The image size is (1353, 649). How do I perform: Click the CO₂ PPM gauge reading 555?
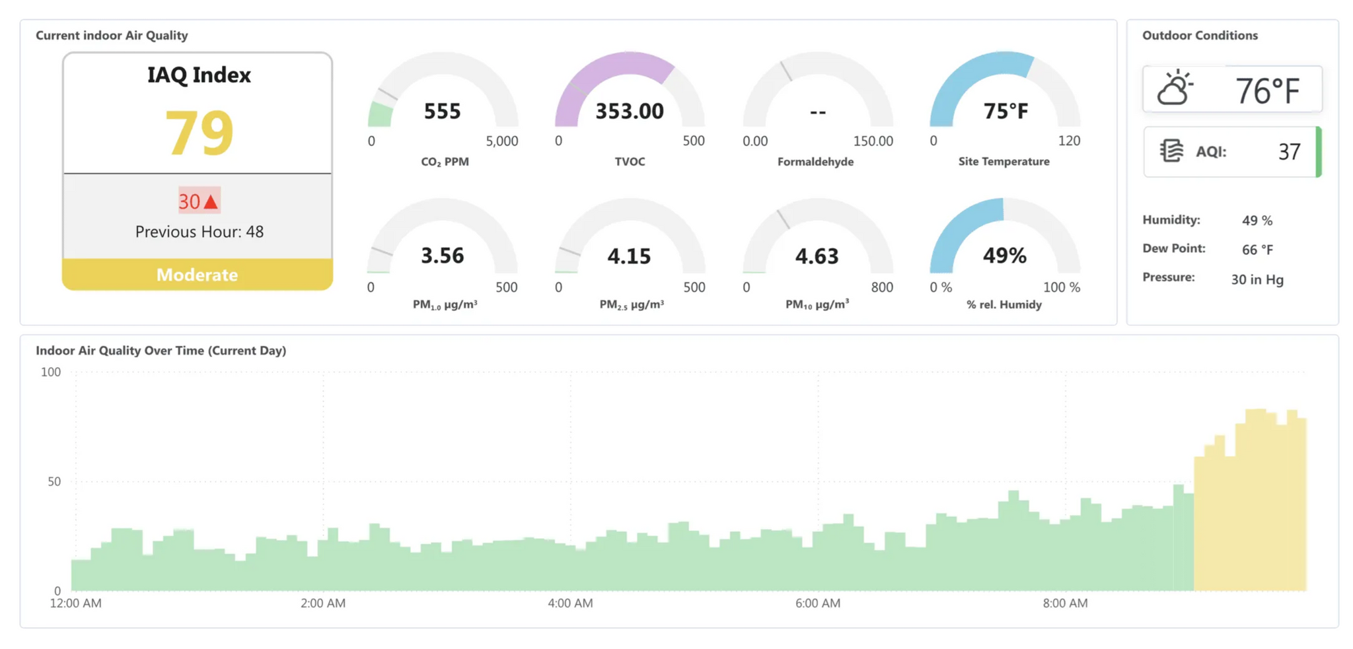point(443,99)
